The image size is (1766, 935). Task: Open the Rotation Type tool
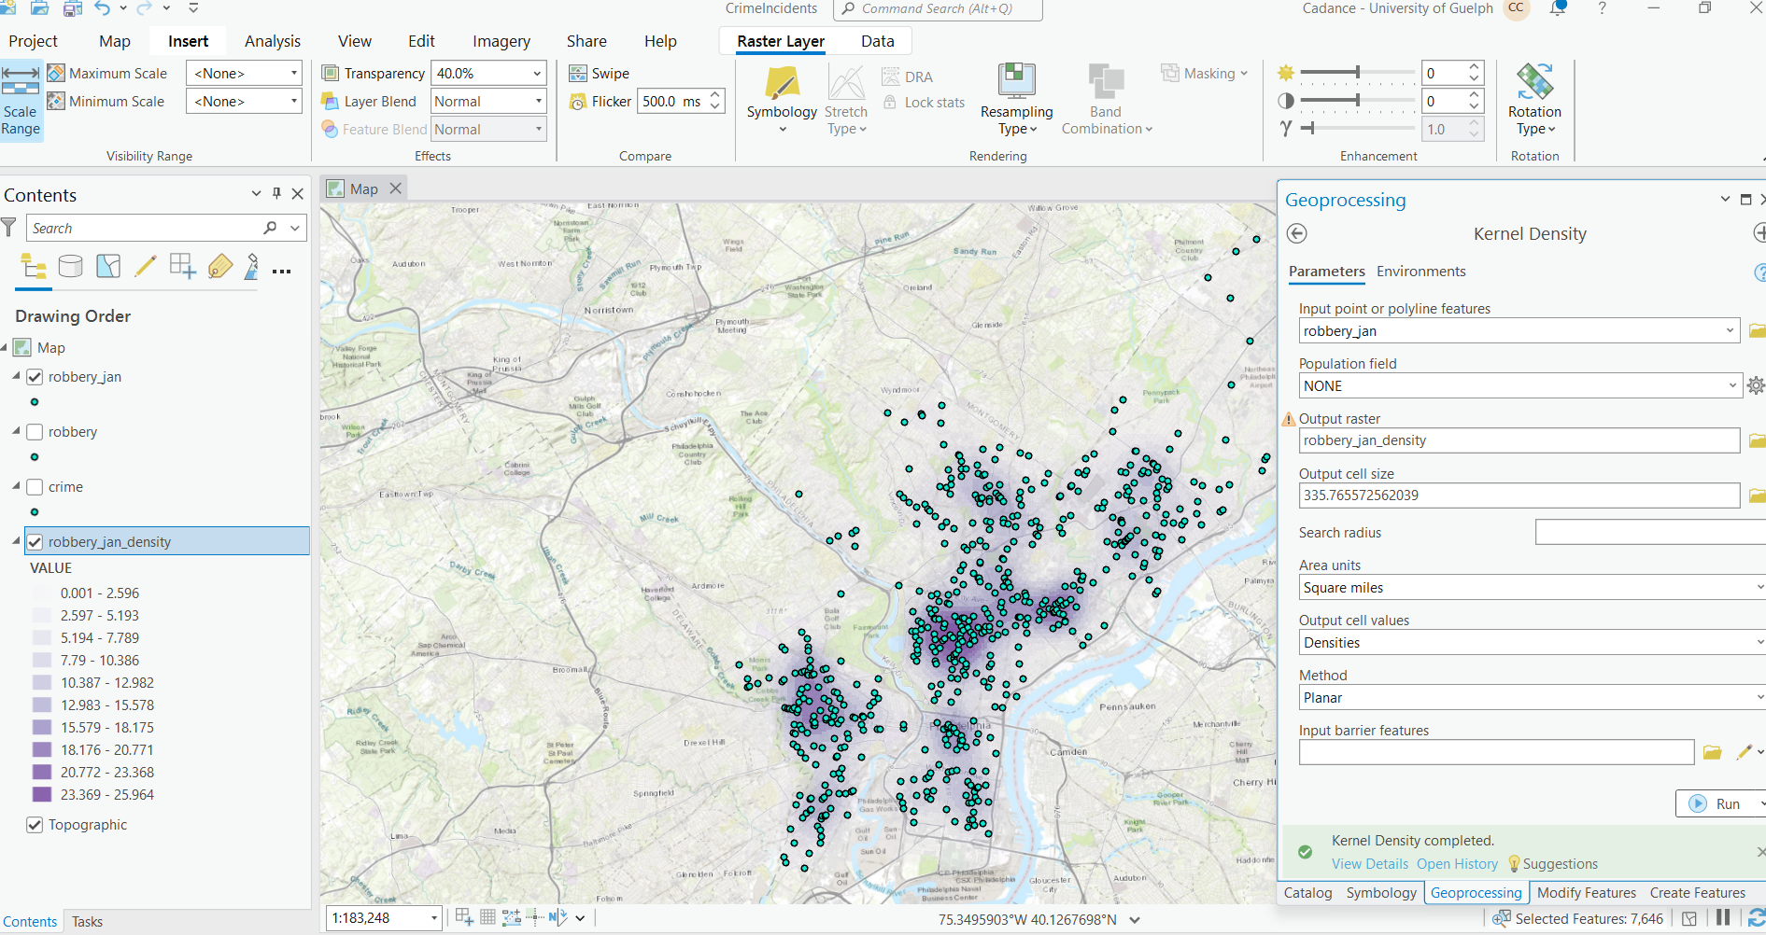pos(1534,100)
